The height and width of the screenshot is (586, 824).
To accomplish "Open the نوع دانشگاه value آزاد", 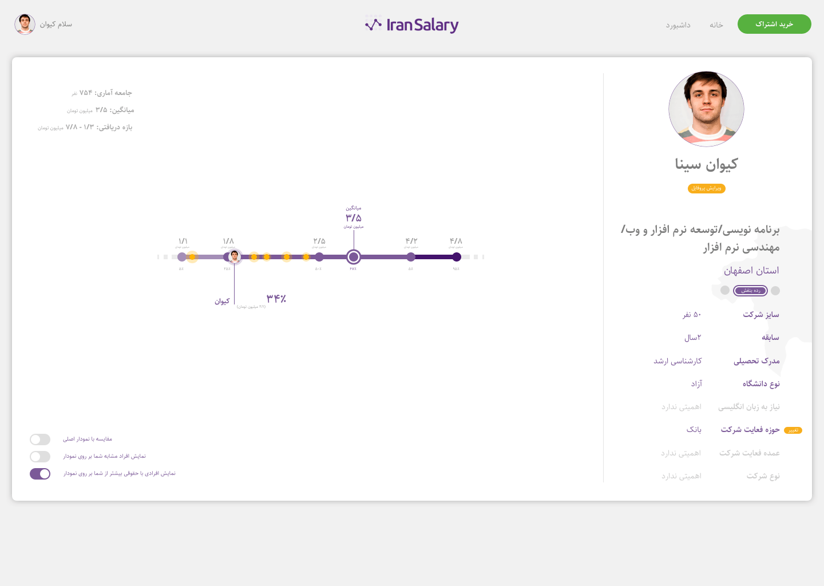I will pos(696,384).
